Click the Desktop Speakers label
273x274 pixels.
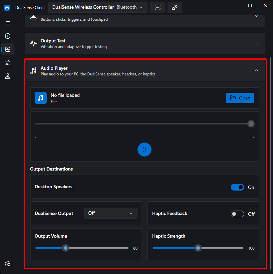click(x=53, y=187)
